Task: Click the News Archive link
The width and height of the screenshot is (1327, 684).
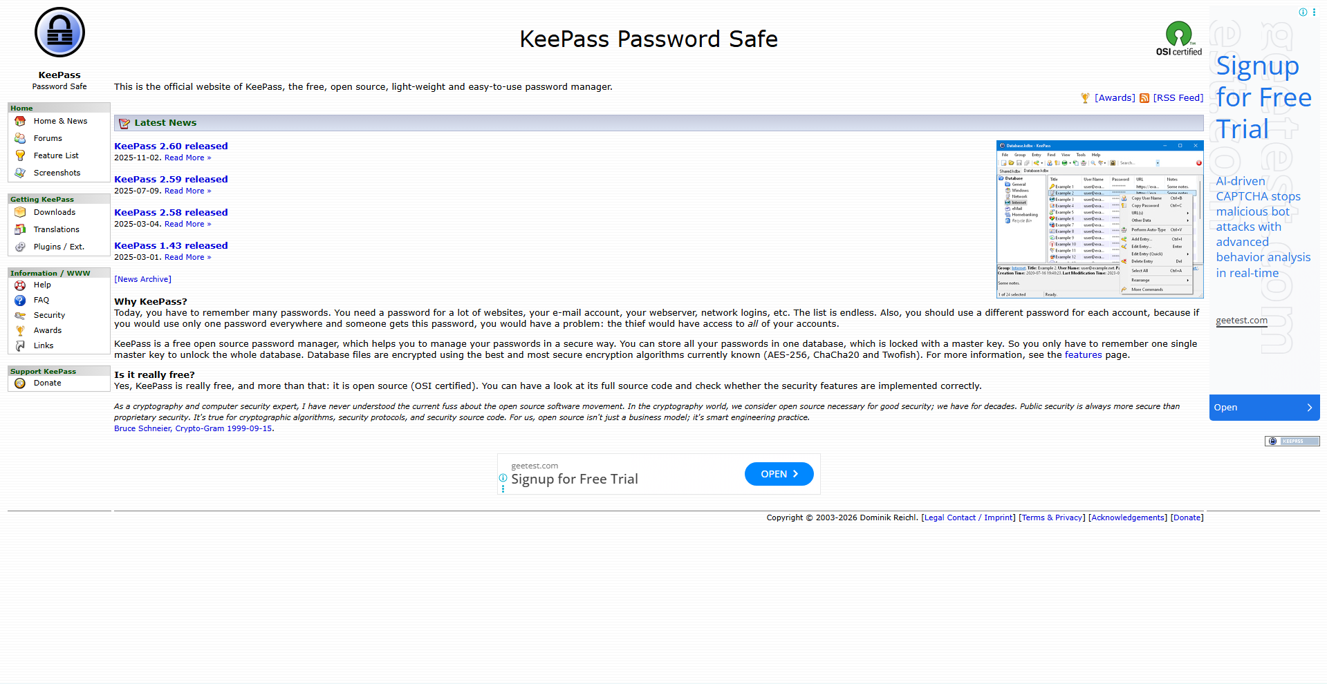Action: coord(142,278)
